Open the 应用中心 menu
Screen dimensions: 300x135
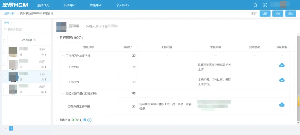click(96, 5)
